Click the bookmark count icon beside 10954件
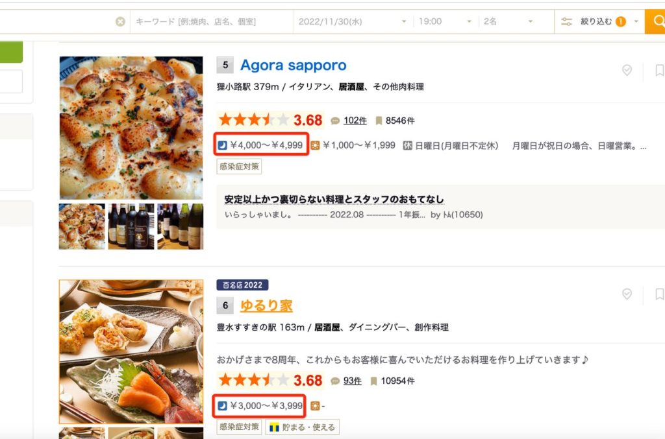The width and height of the screenshot is (665, 439). tap(373, 381)
